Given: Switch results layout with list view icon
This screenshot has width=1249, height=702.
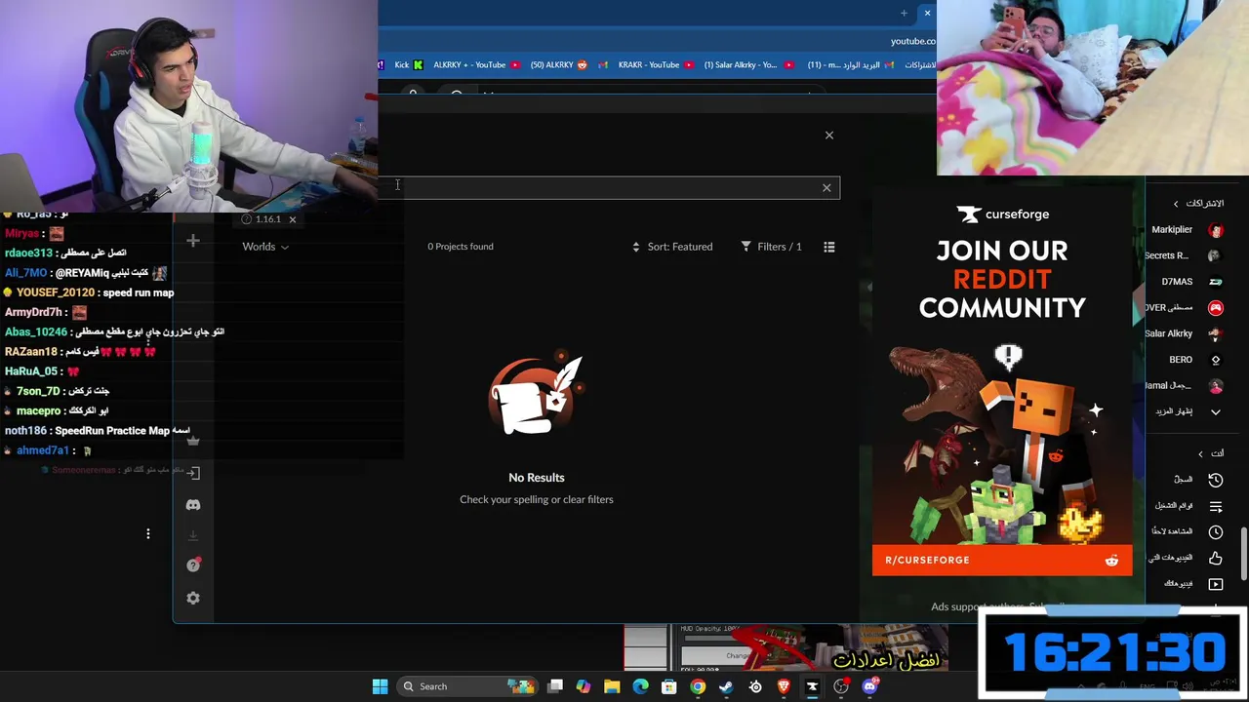Looking at the screenshot, I should coord(829,247).
